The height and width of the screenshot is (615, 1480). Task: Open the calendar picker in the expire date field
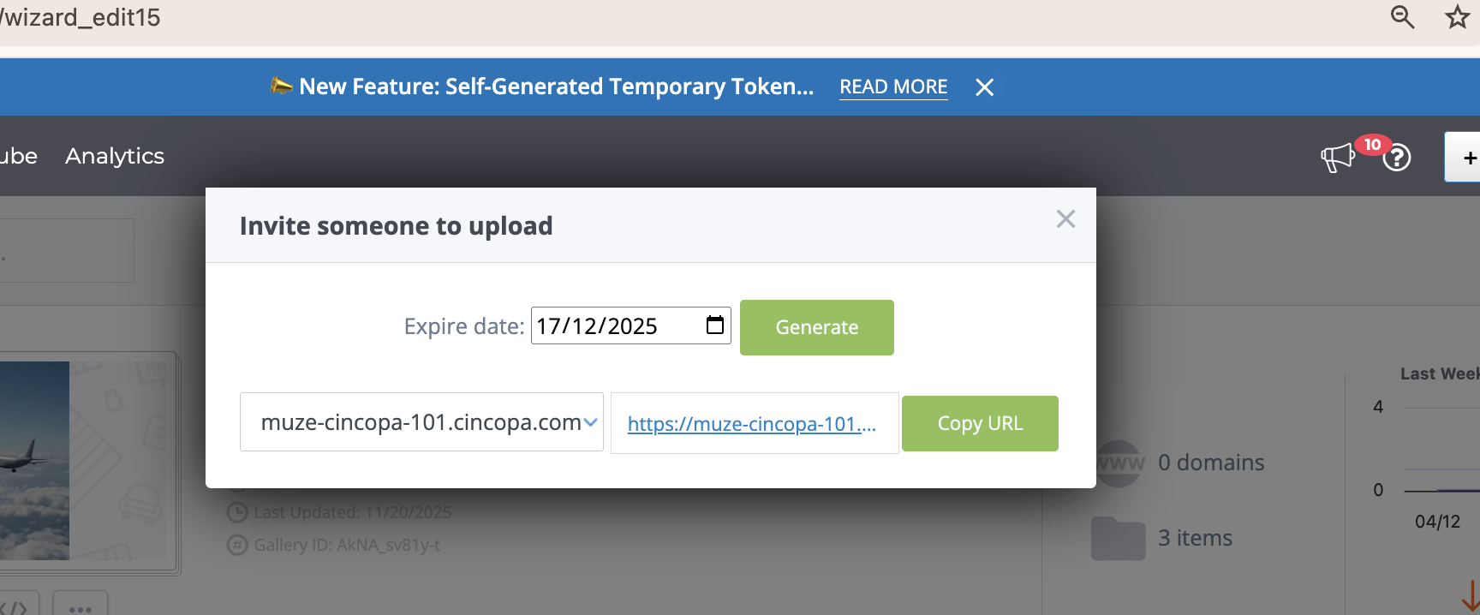(714, 325)
